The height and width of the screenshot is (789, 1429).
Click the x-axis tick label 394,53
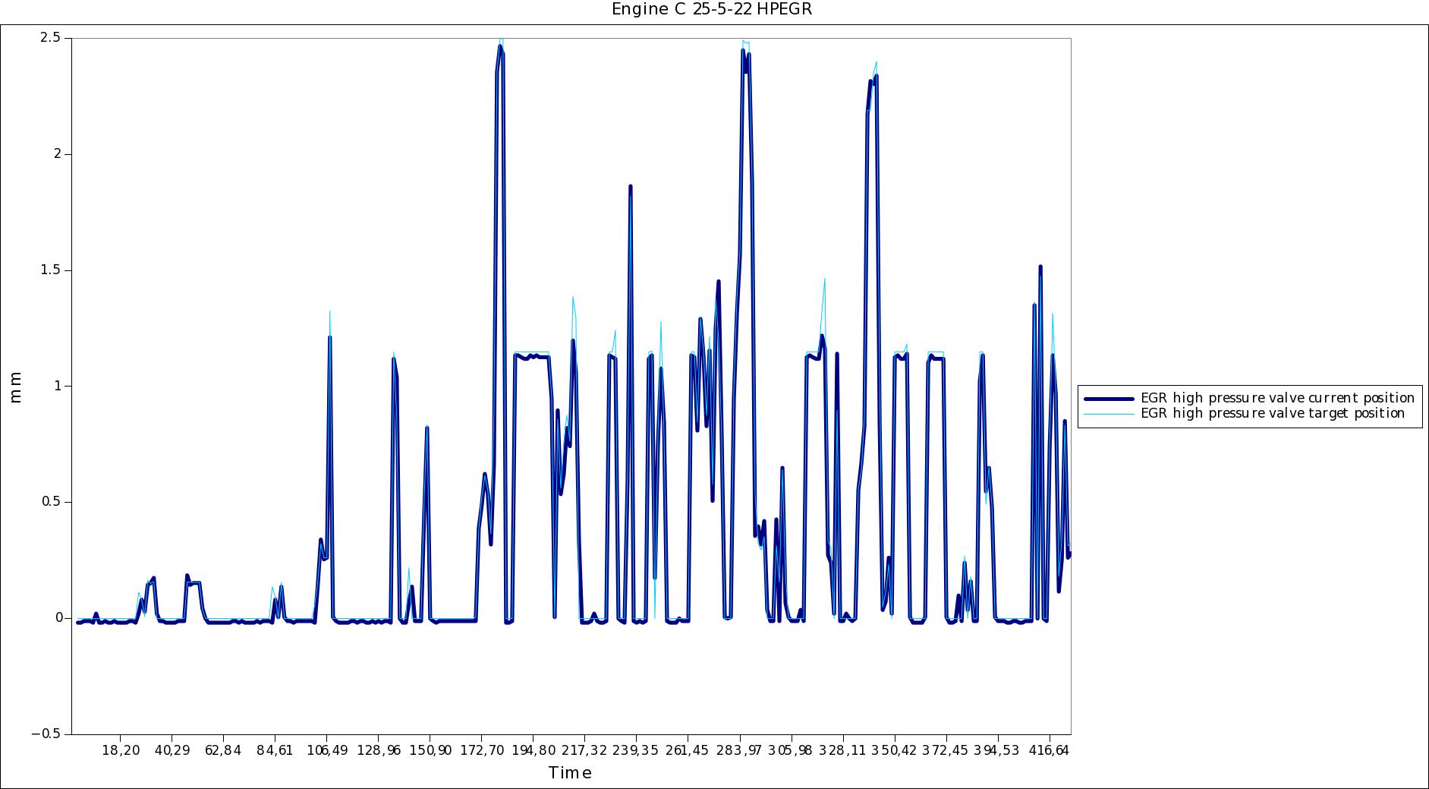(x=998, y=750)
